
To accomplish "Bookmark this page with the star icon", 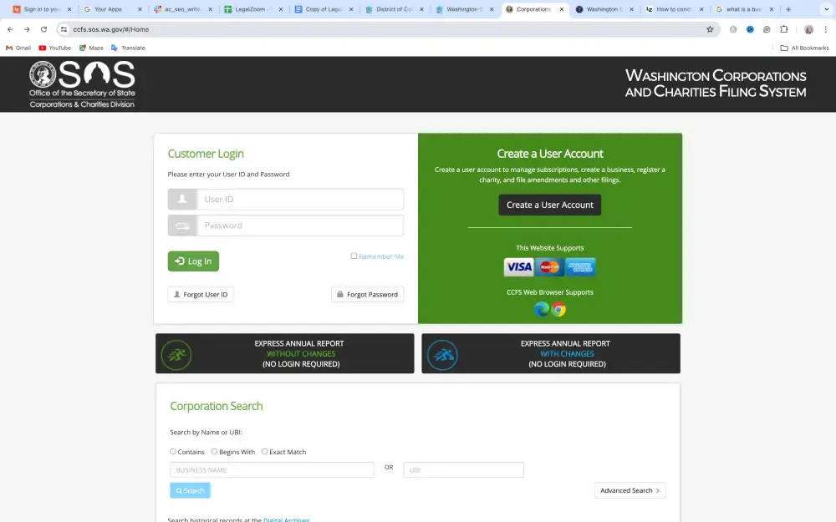I will coord(710,29).
